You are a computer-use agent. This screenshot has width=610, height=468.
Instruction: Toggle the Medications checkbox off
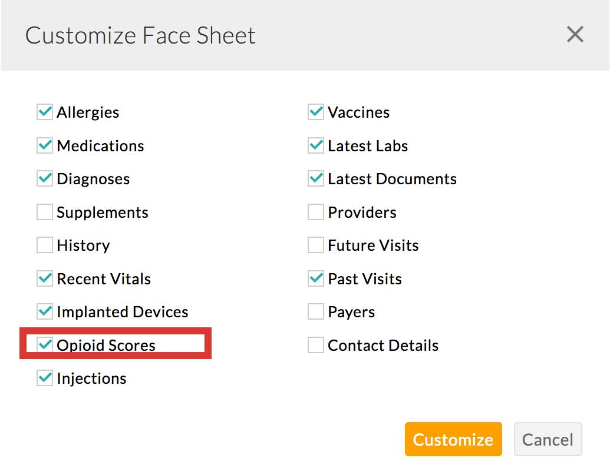click(x=45, y=145)
